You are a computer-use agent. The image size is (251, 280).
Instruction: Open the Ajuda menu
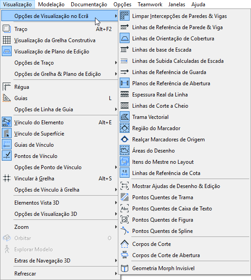tap(198, 4)
